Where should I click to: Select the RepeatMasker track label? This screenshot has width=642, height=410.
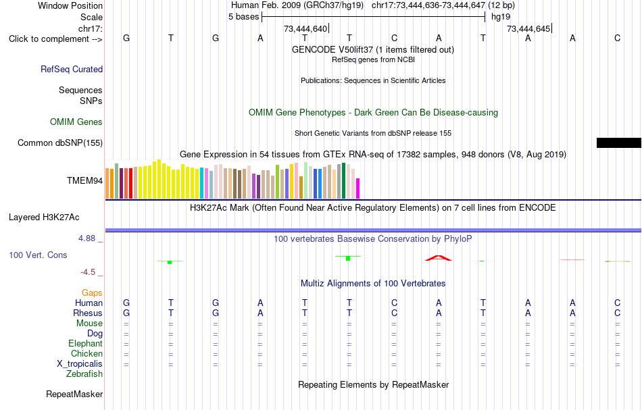coord(74,394)
